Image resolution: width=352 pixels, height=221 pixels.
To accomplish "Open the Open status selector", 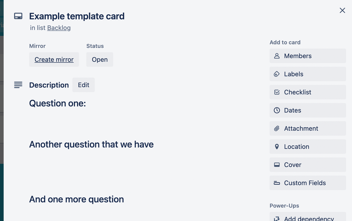I will tap(99, 59).
